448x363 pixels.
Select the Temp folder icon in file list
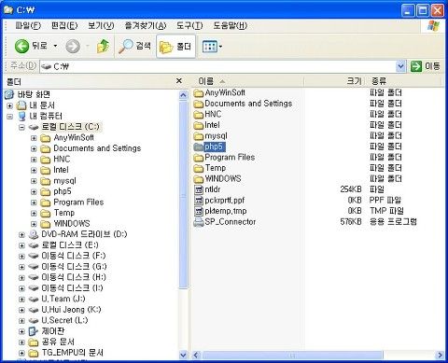198,168
